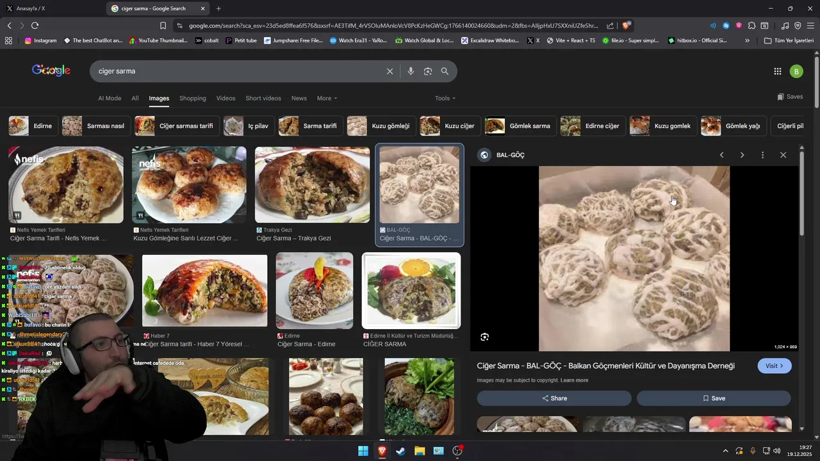The image size is (820, 461).
Task: Switch to the Shopping tab
Action: [193, 98]
